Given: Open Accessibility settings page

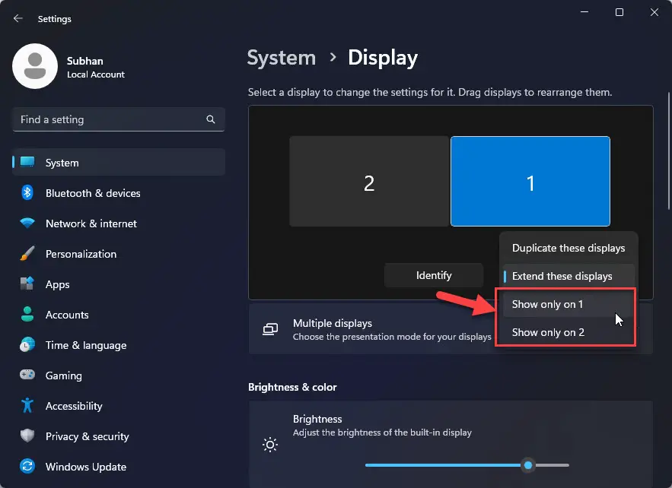Looking at the screenshot, I should (119, 406).
